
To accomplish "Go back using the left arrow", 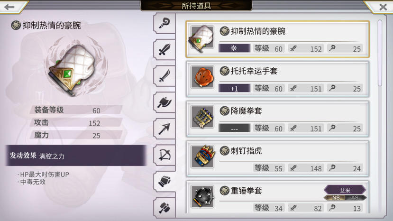I will 10,7.
